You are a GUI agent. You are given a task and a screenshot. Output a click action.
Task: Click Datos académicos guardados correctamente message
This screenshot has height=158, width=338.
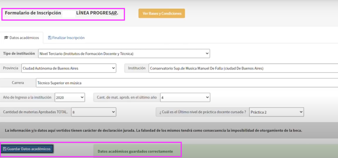point(135,151)
